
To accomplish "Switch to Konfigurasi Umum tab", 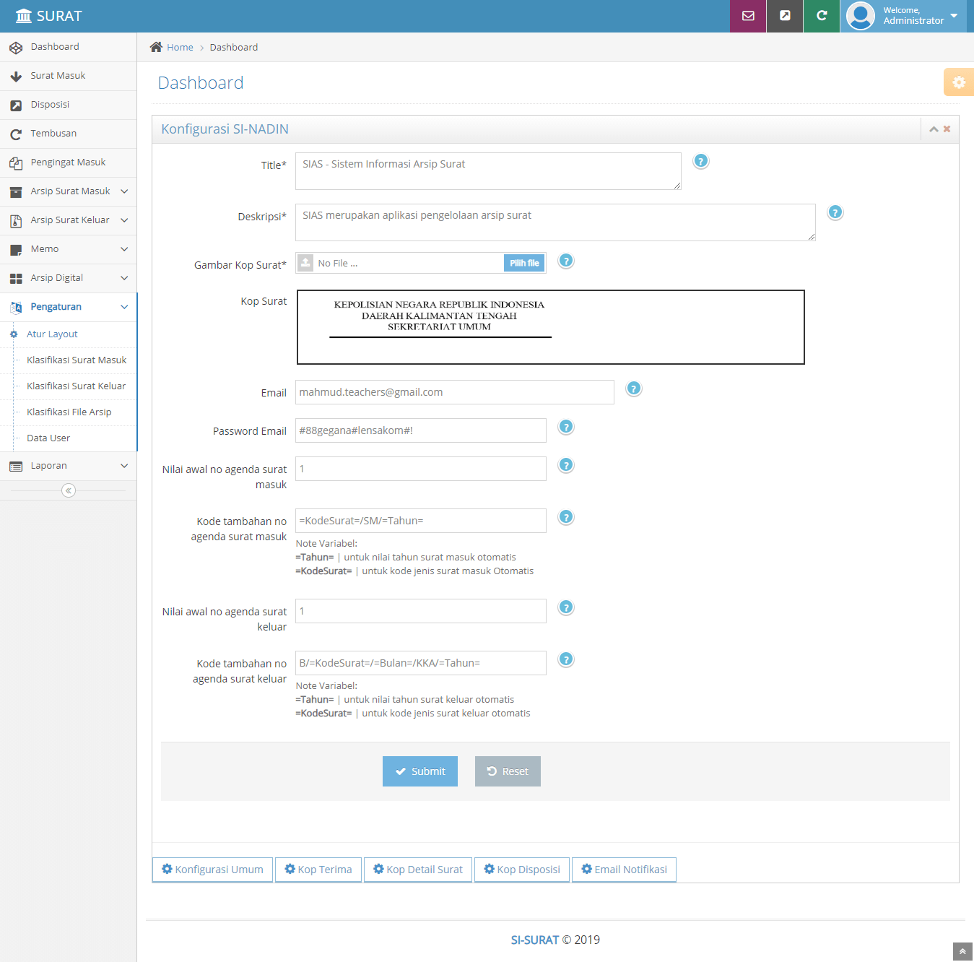I will click(x=212, y=870).
